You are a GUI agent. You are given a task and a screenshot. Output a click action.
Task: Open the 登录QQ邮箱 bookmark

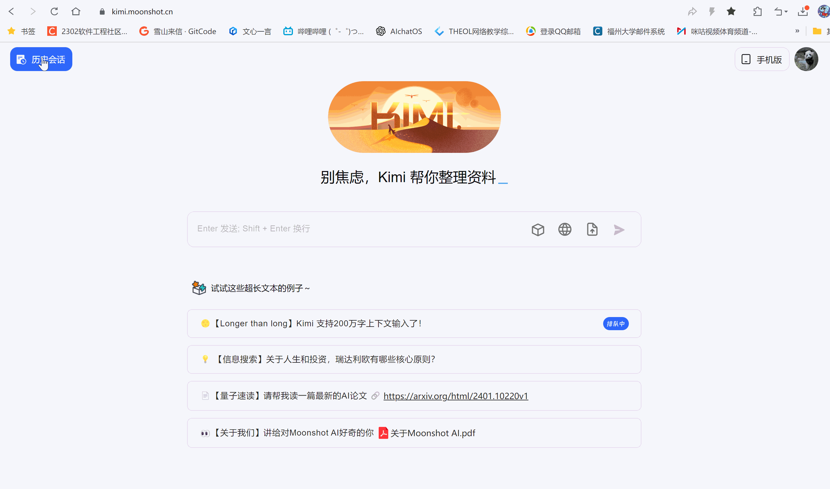[x=553, y=31]
